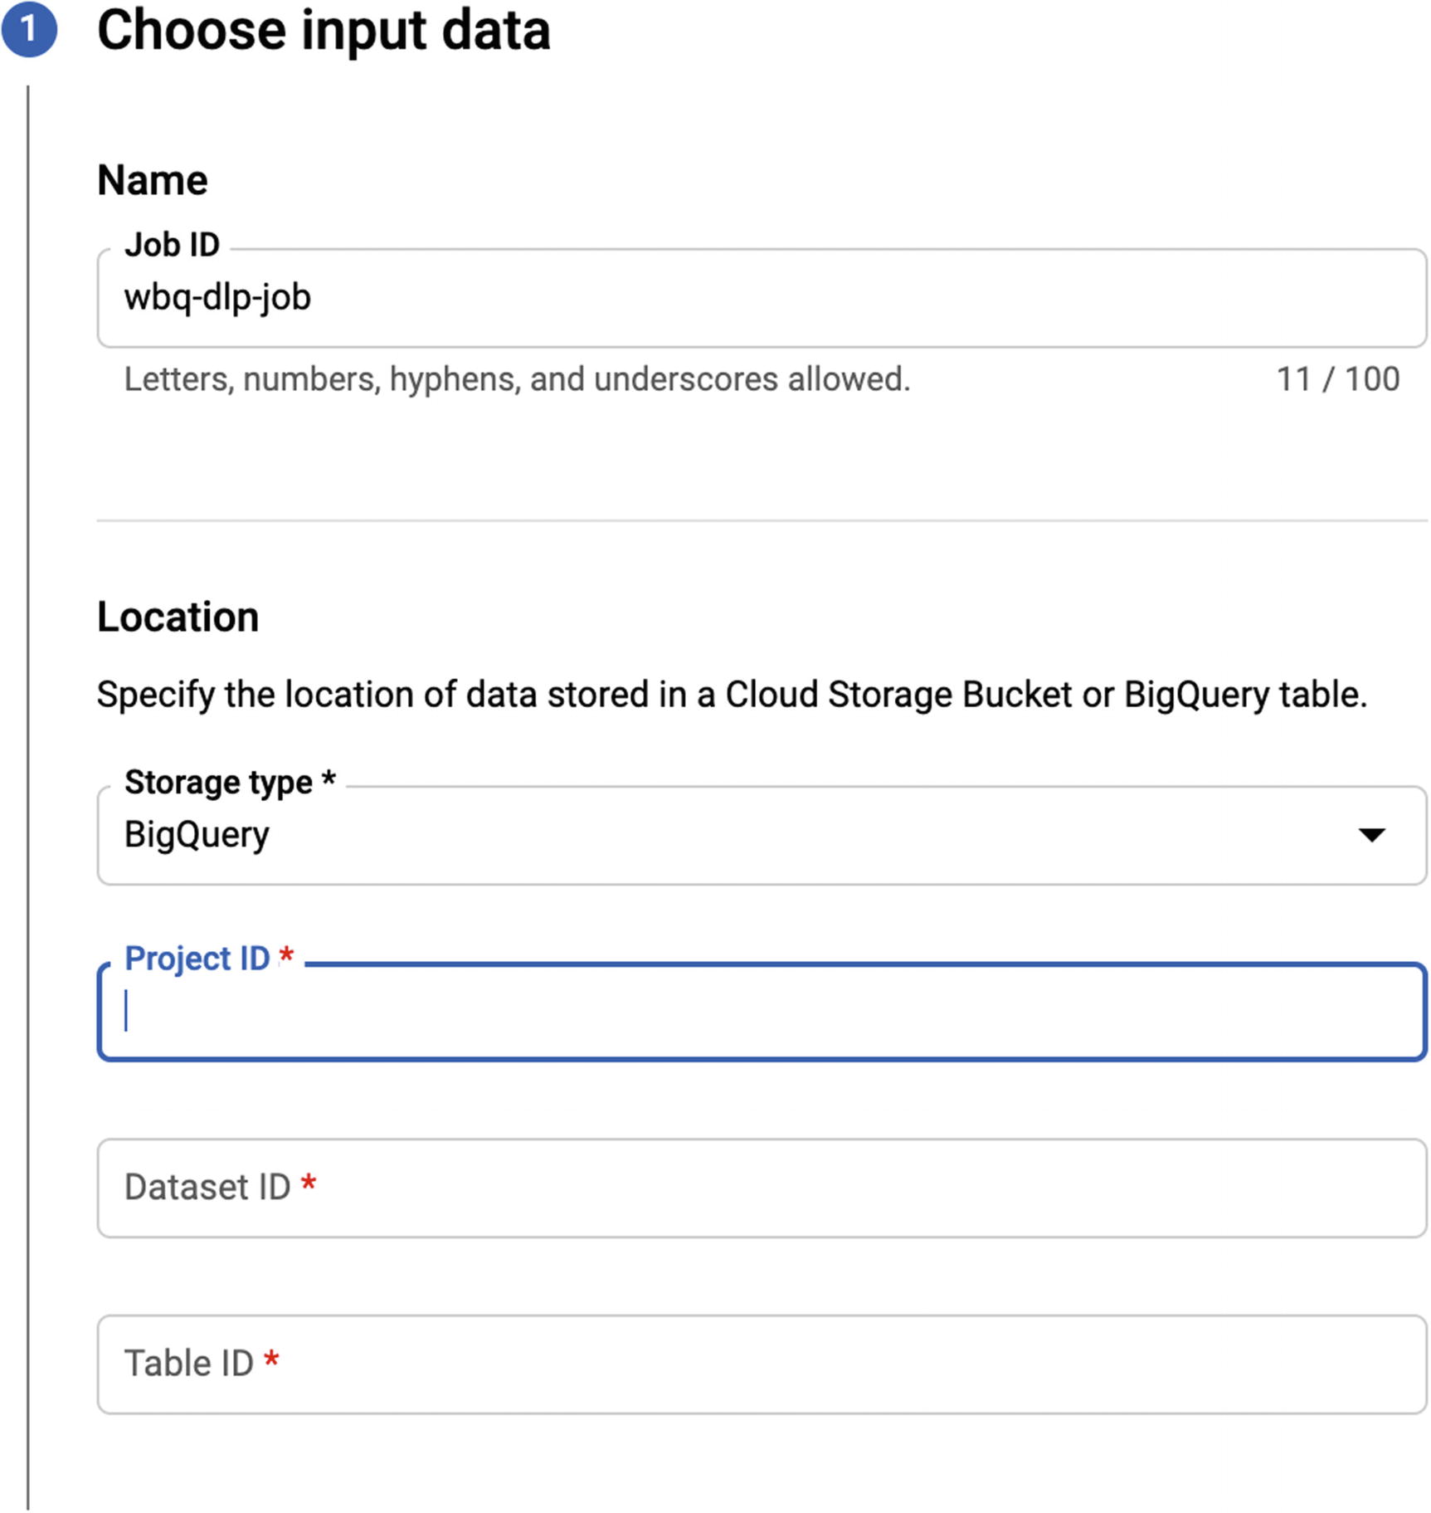Click the Location section heading
The width and height of the screenshot is (1431, 1513).
tap(178, 617)
